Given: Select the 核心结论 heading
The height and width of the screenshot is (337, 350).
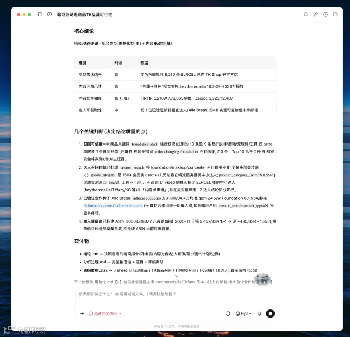Looking at the screenshot, I should click(84, 31).
